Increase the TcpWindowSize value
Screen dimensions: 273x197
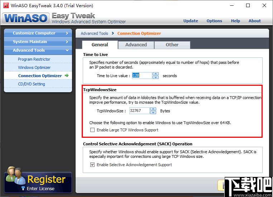tap(153, 109)
